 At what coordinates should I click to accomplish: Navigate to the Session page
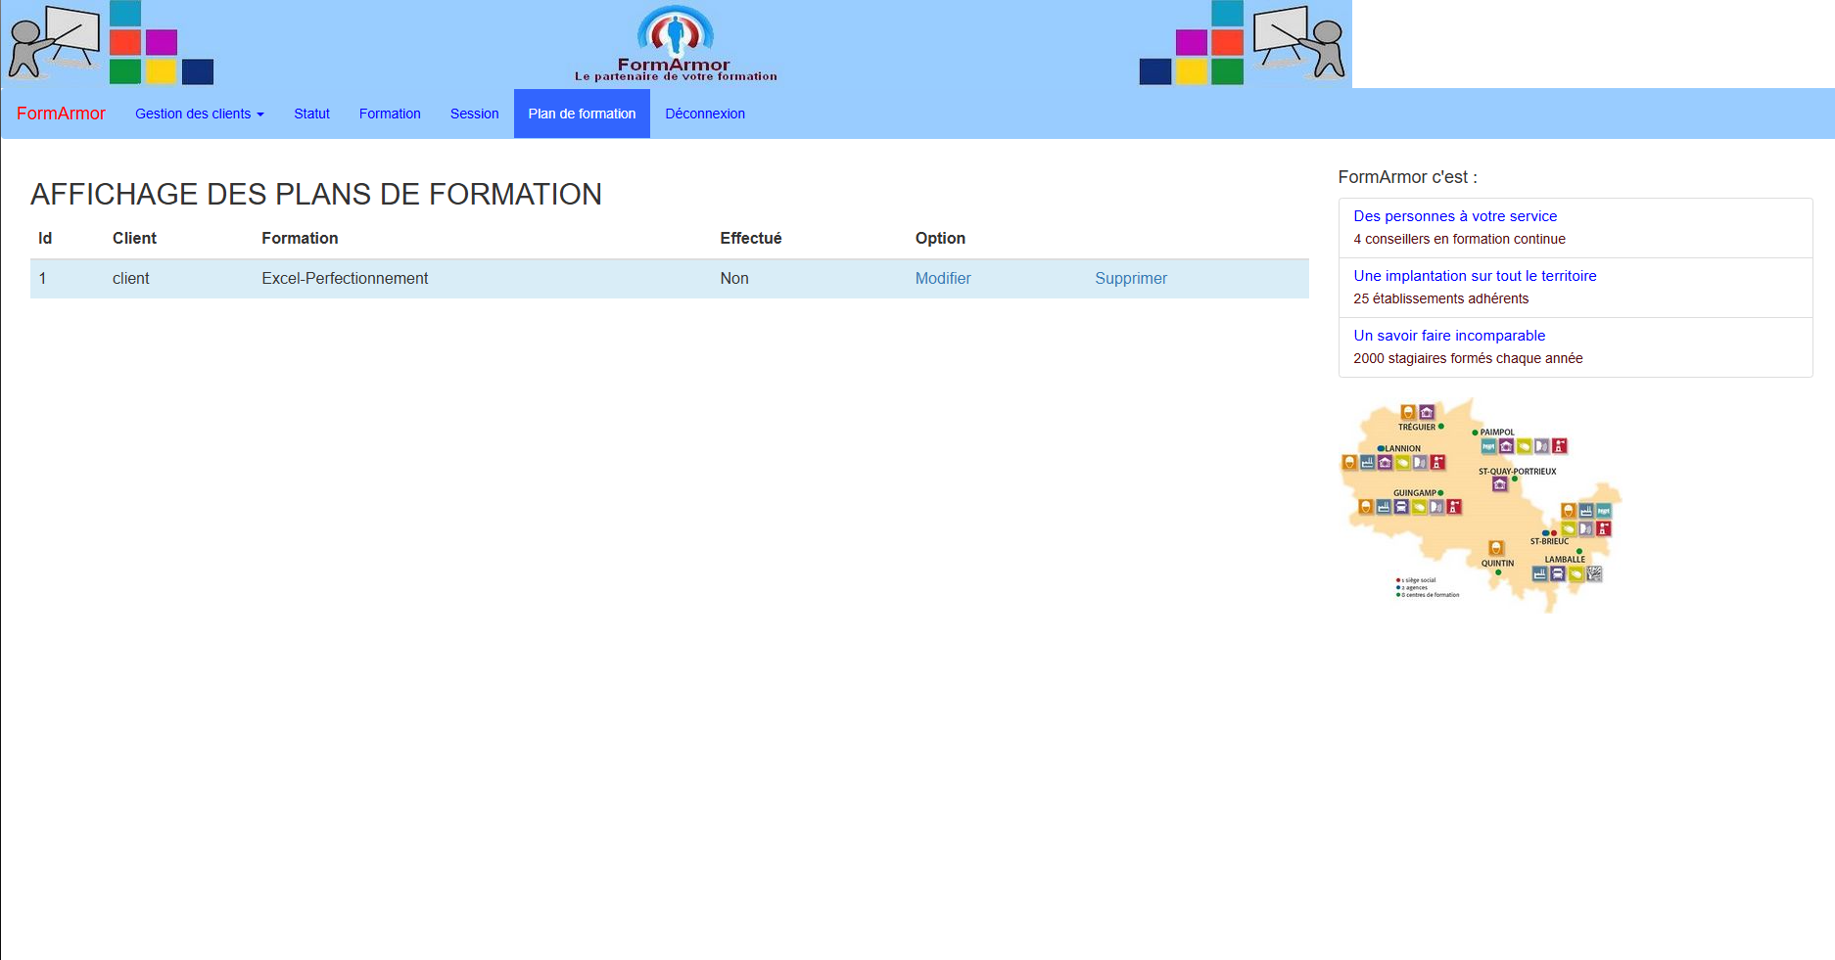(474, 114)
